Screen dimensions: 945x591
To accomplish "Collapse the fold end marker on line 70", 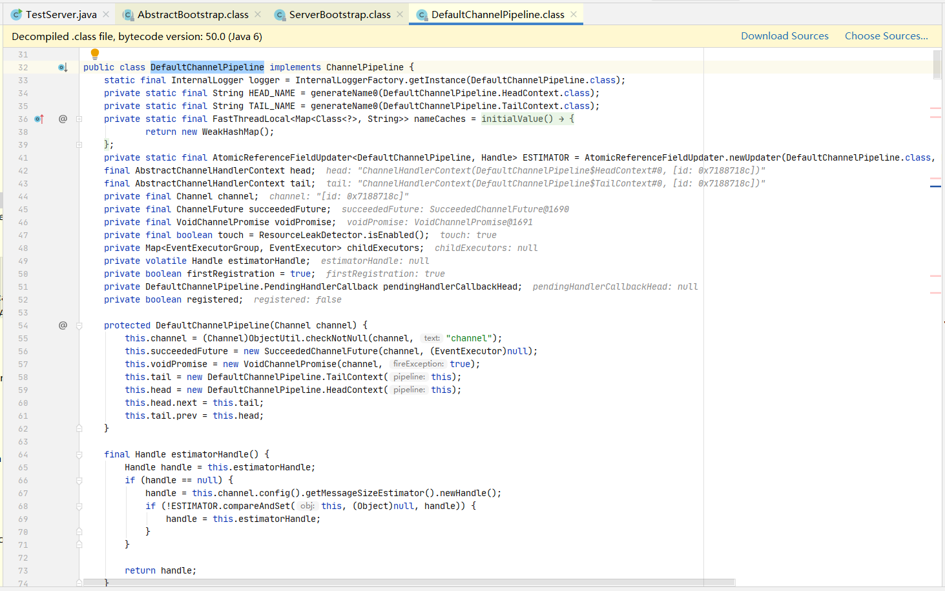I will click(x=79, y=532).
